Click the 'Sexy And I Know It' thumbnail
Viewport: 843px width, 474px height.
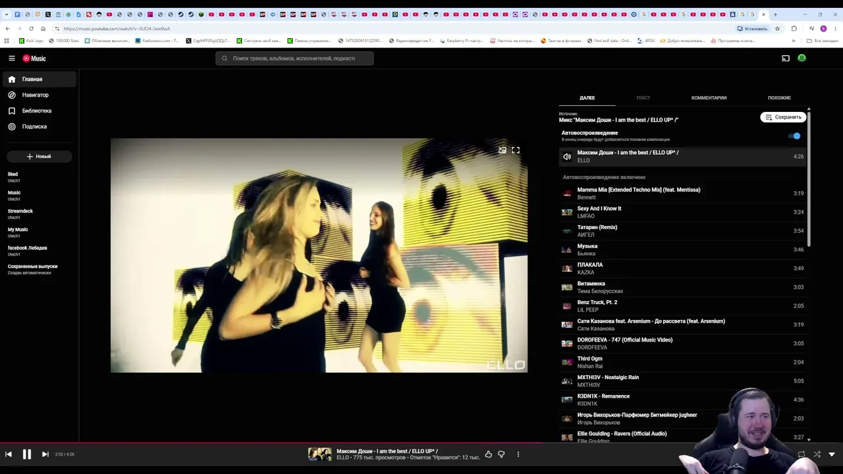click(x=567, y=212)
